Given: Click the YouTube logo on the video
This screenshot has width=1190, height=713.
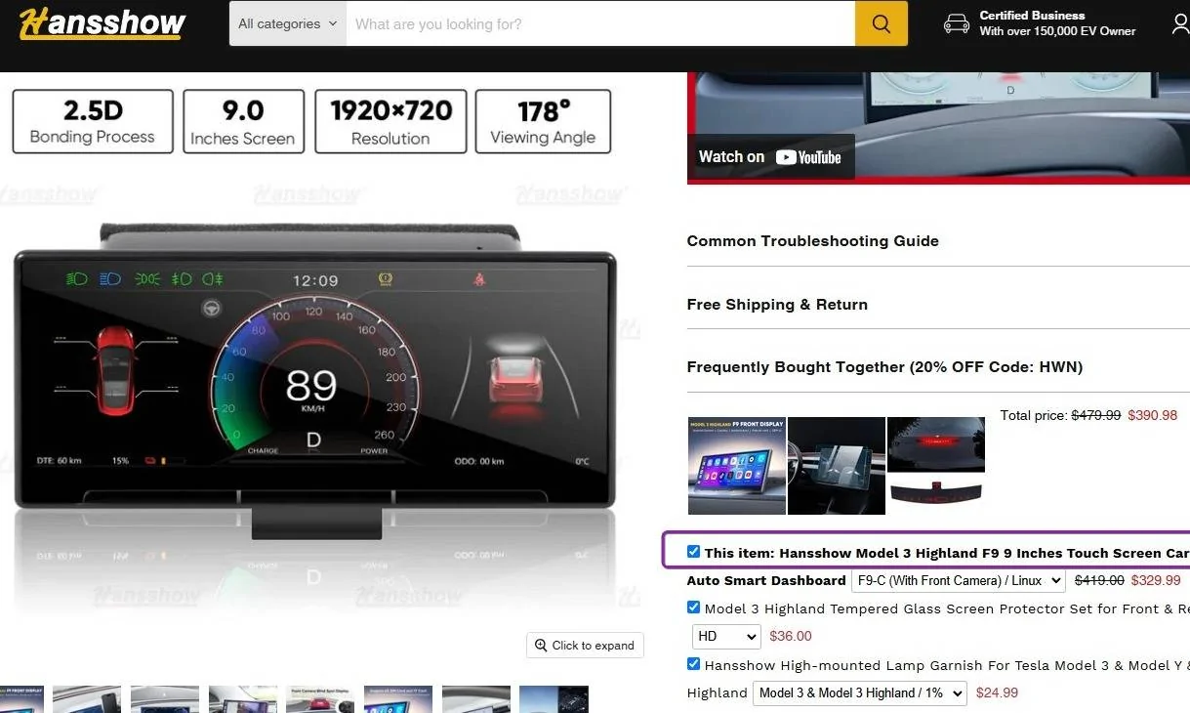Looking at the screenshot, I should (808, 157).
